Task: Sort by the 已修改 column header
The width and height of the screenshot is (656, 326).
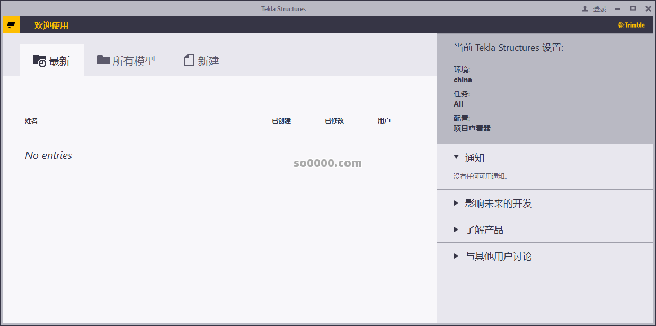Action: 334,121
